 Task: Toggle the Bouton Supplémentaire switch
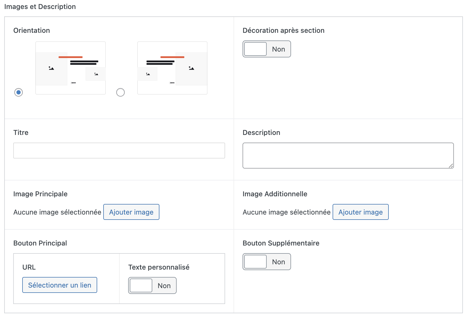coord(266,262)
